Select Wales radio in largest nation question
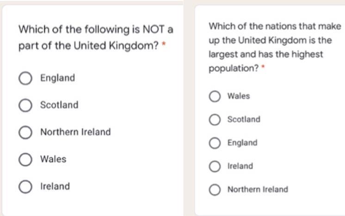The height and width of the screenshot is (216, 345). tap(215, 96)
